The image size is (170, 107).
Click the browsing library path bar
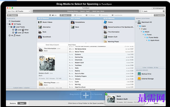click(x=86, y=11)
